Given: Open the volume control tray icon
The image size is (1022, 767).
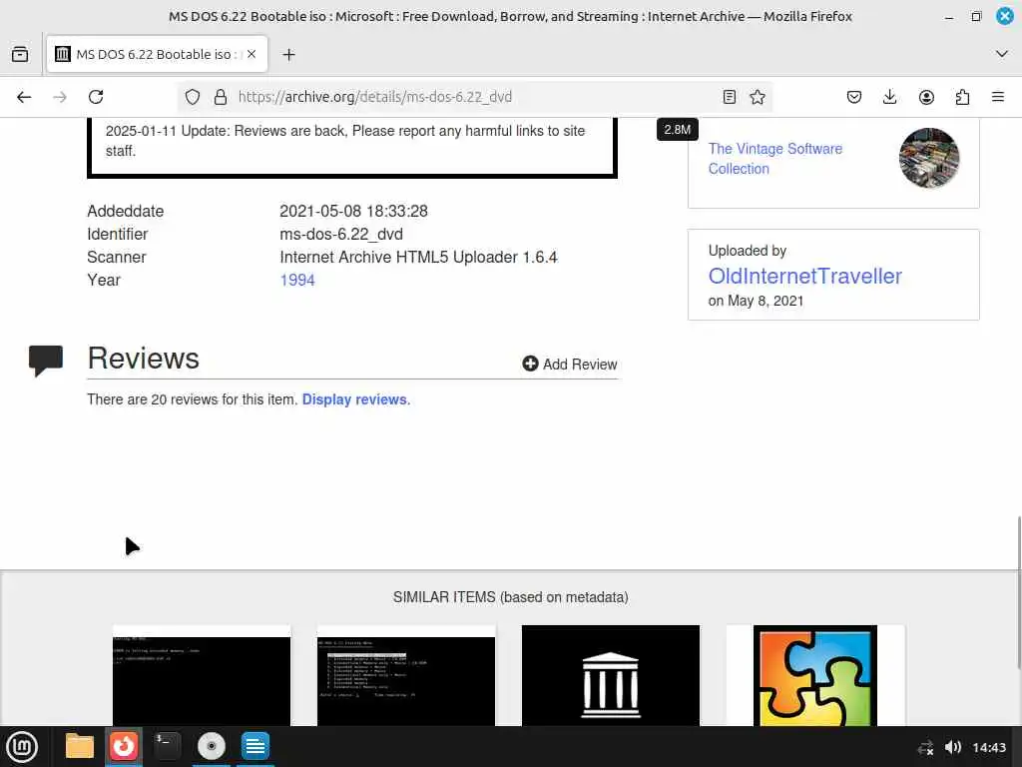Looking at the screenshot, I should [952, 747].
